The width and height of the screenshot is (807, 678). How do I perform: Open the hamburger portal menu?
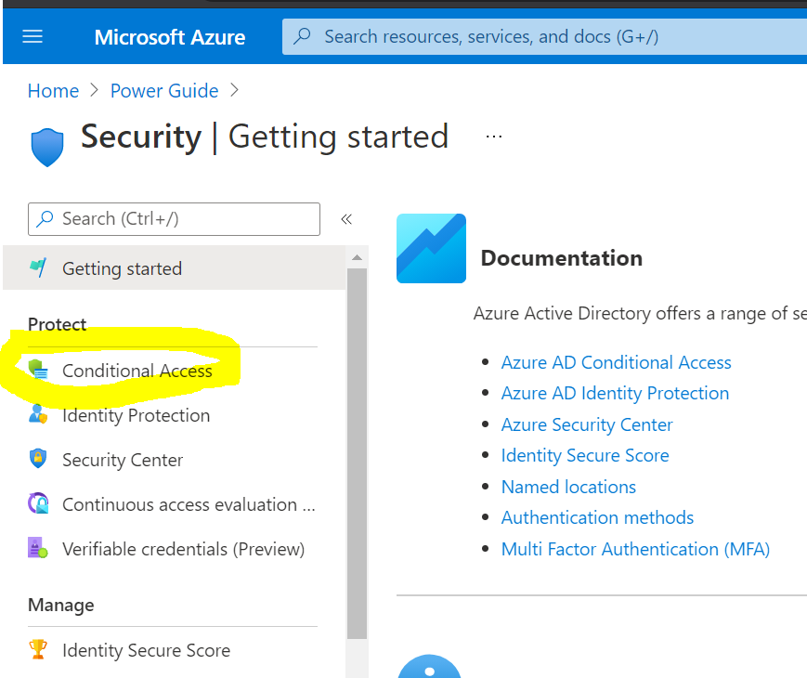(33, 37)
